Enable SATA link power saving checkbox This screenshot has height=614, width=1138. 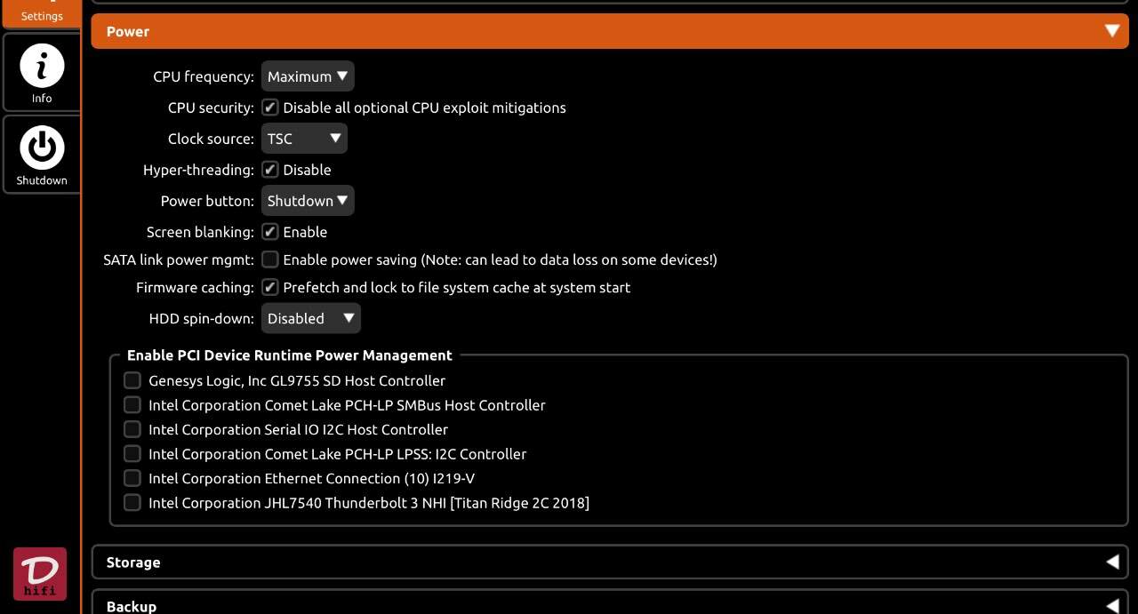pos(270,260)
